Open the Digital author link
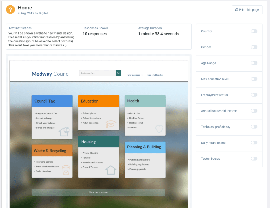This screenshot has width=270, height=208. 43,13
